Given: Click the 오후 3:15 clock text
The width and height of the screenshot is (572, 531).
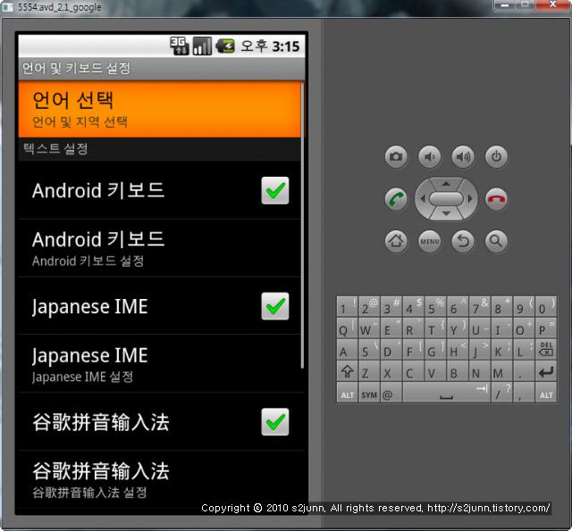Looking at the screenshot, I should coord(270,46).
